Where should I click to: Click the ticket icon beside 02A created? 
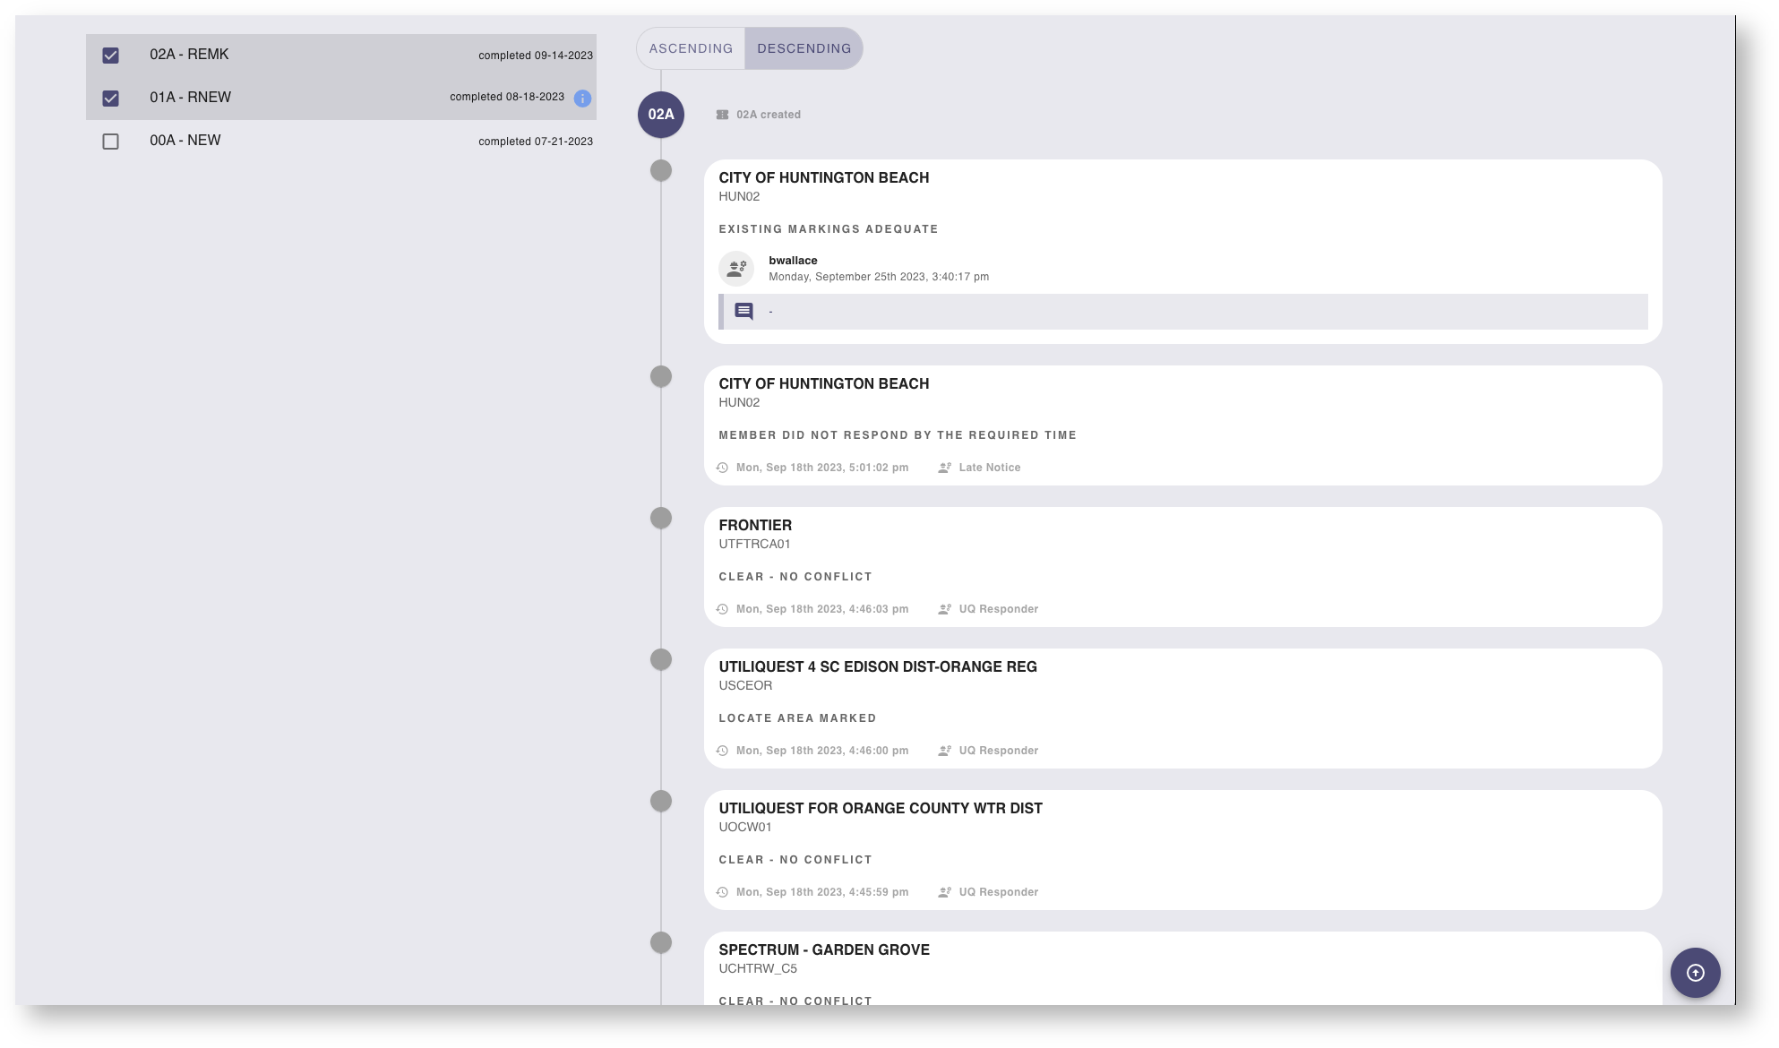coord(722,115)
